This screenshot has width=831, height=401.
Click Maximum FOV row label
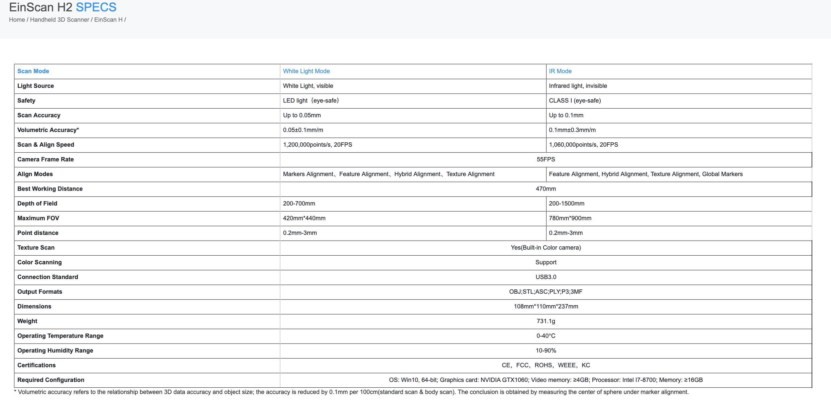pos(38,218)
